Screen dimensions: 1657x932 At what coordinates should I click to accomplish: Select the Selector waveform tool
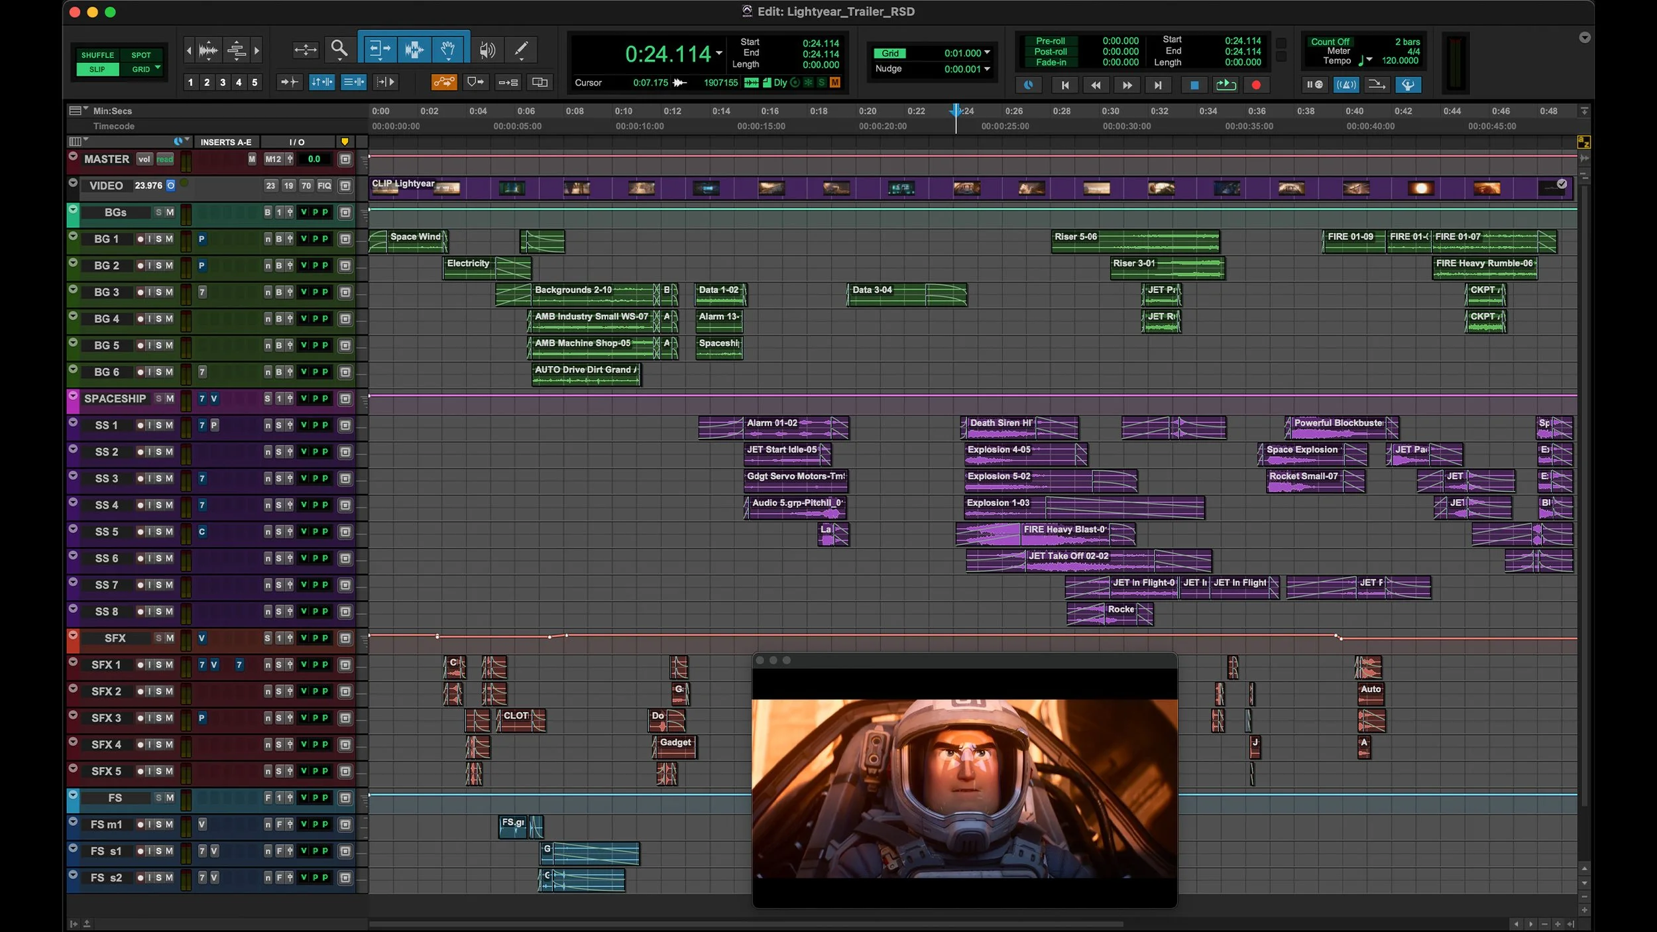click(414, 49)
